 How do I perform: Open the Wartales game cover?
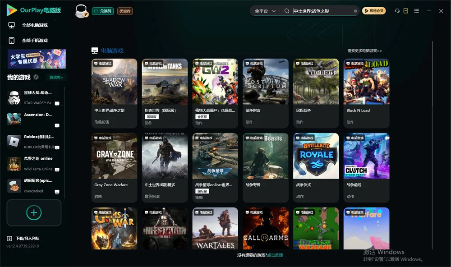coord(215,229)
